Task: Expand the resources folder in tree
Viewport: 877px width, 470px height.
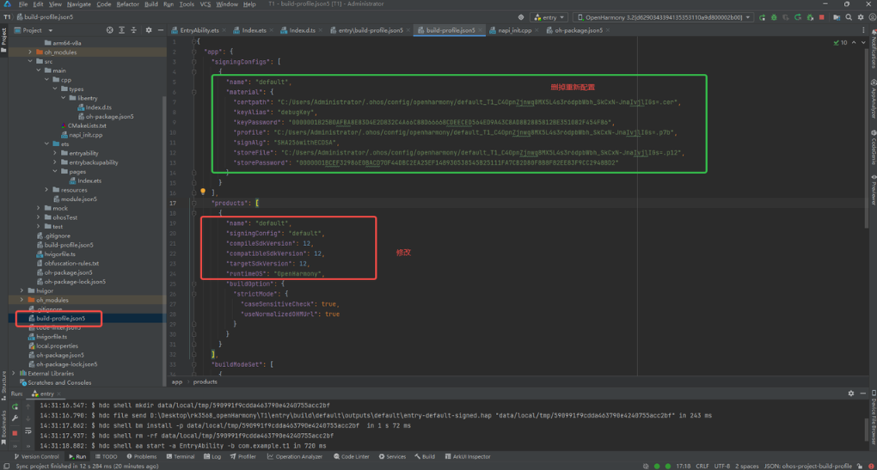Action: coord(47,190)
